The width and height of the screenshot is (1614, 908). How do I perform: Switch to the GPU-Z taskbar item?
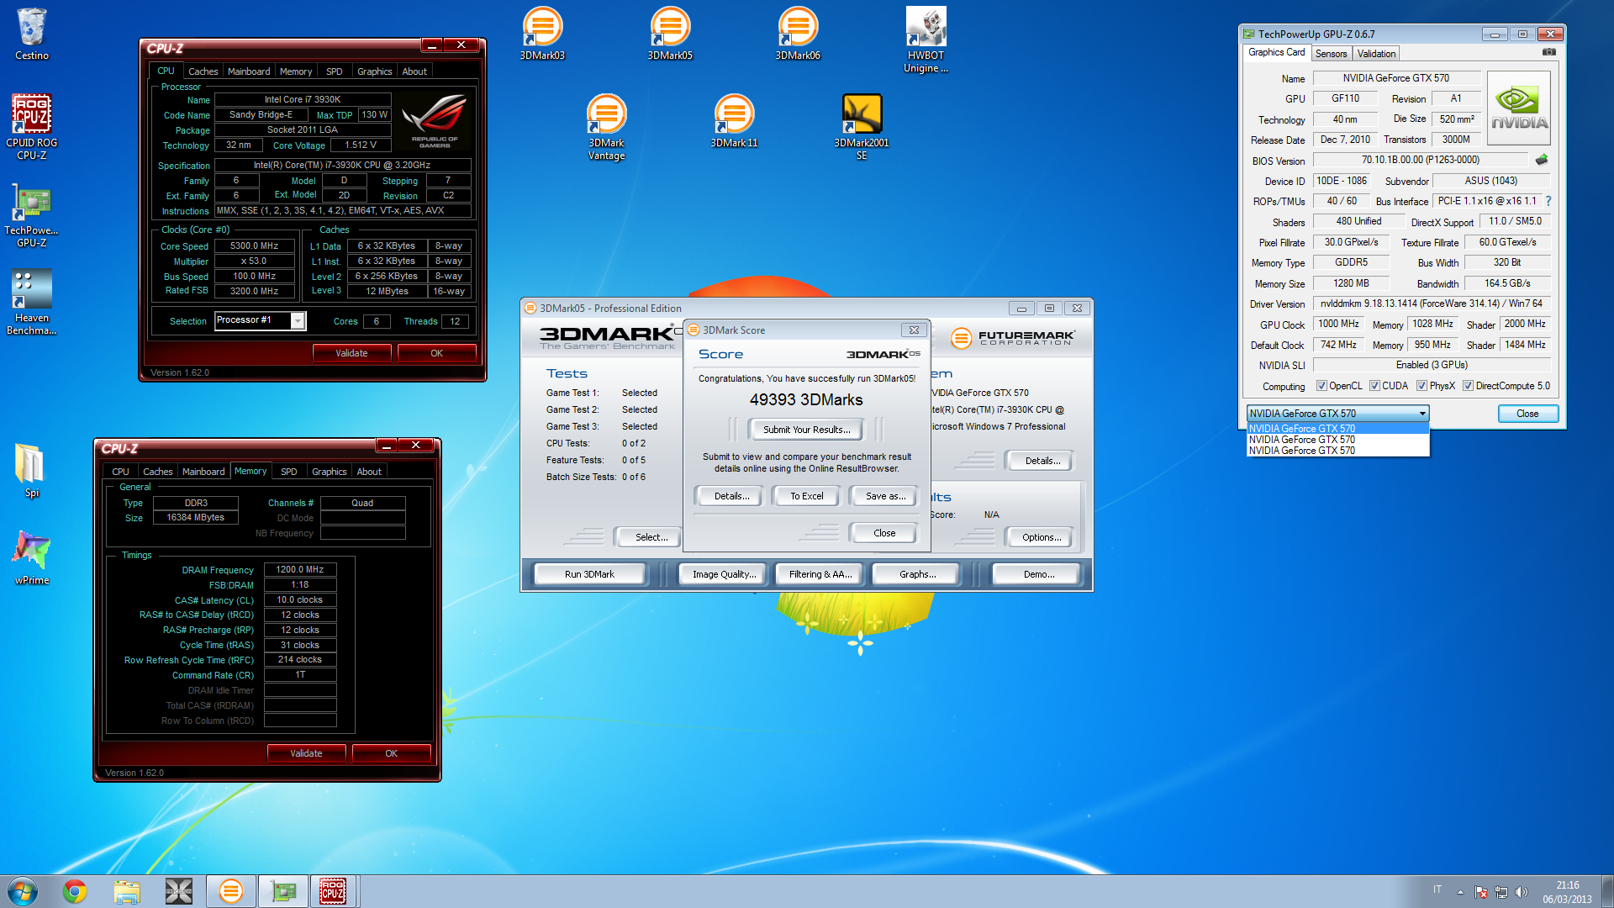pos(283,891)
